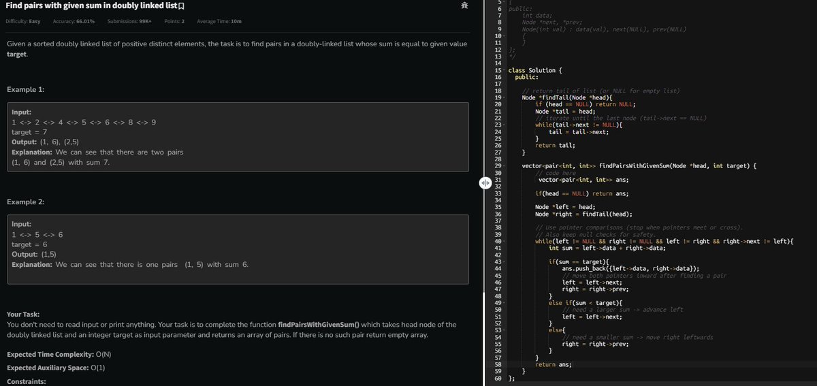Click the 'target = 6' line in Example 2
This screenshot has width=817, height=386.
click(x=29, y=244)
